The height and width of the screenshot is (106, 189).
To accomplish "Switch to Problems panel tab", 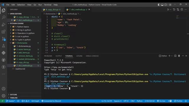I will [x=48, y=56].
